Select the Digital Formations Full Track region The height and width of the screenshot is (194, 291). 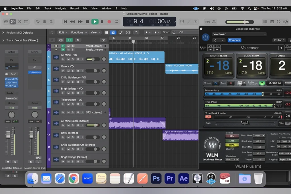point(180,135)
